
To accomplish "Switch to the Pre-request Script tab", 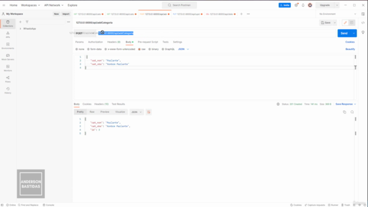I will pyautogui.click(x=148, y=42).
